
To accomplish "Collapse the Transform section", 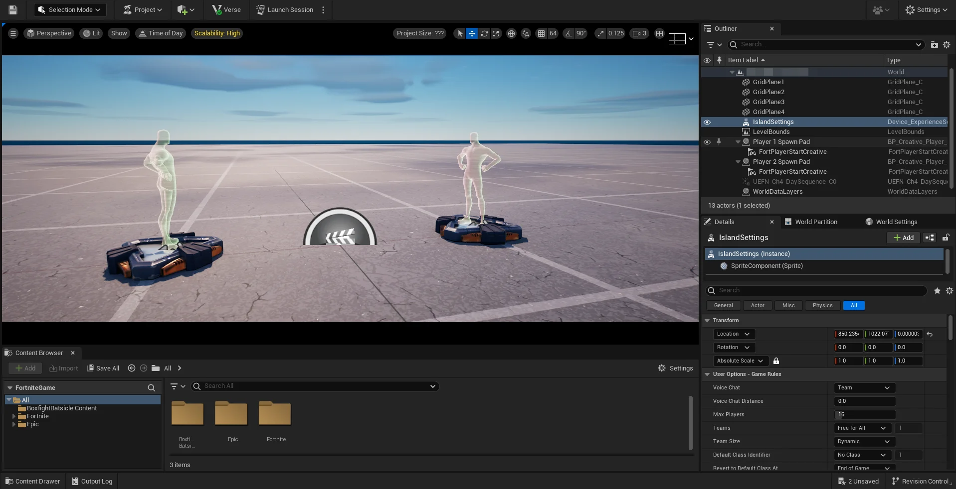I will point(707,321).
